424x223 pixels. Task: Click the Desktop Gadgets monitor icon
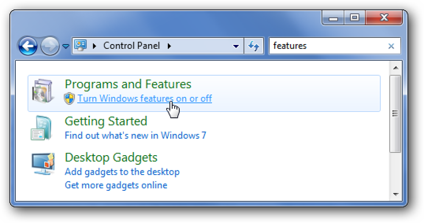tap(43, 164)
